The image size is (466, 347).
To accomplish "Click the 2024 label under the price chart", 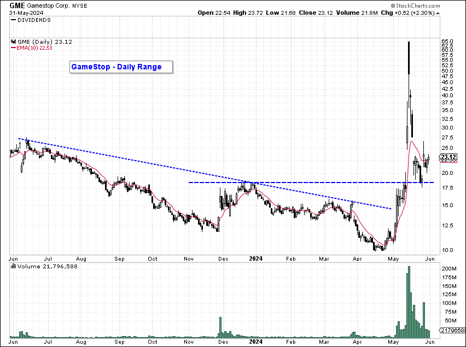I will click(255, 258).
